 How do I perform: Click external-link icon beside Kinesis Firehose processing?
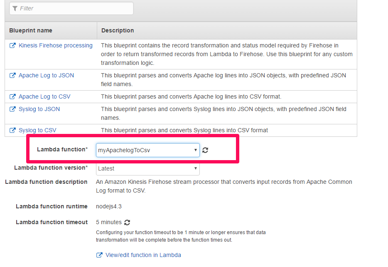point(12,46)
